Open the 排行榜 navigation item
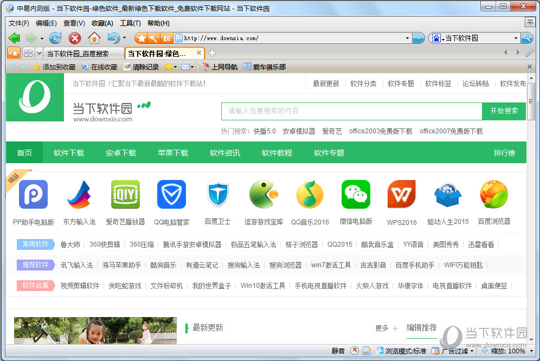This screenshot has width=540, height=361. coord(504,153)
